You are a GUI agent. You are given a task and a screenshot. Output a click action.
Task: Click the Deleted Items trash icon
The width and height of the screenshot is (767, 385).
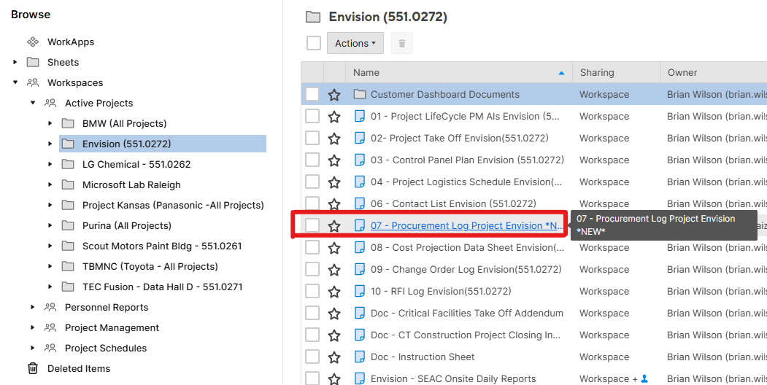click(33, 369)
